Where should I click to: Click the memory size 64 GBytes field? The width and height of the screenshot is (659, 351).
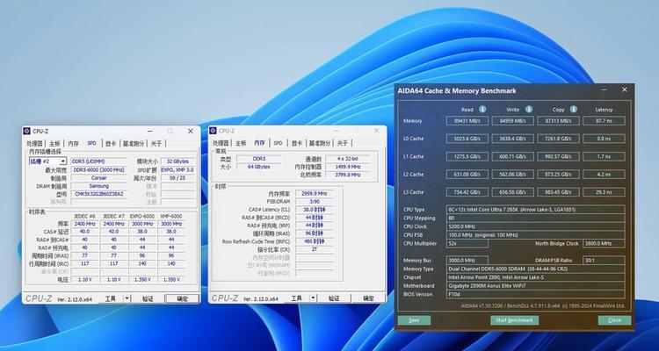(x=259, y=167)
